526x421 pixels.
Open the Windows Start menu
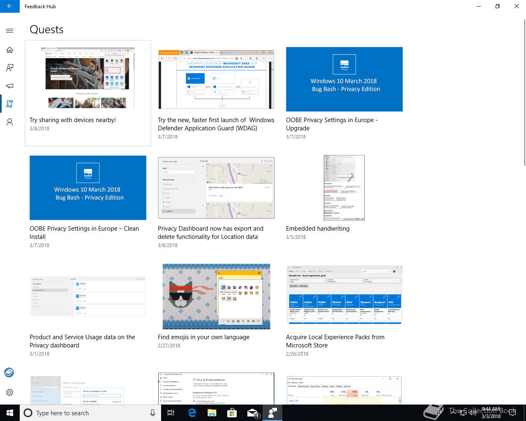click(10, 413)
